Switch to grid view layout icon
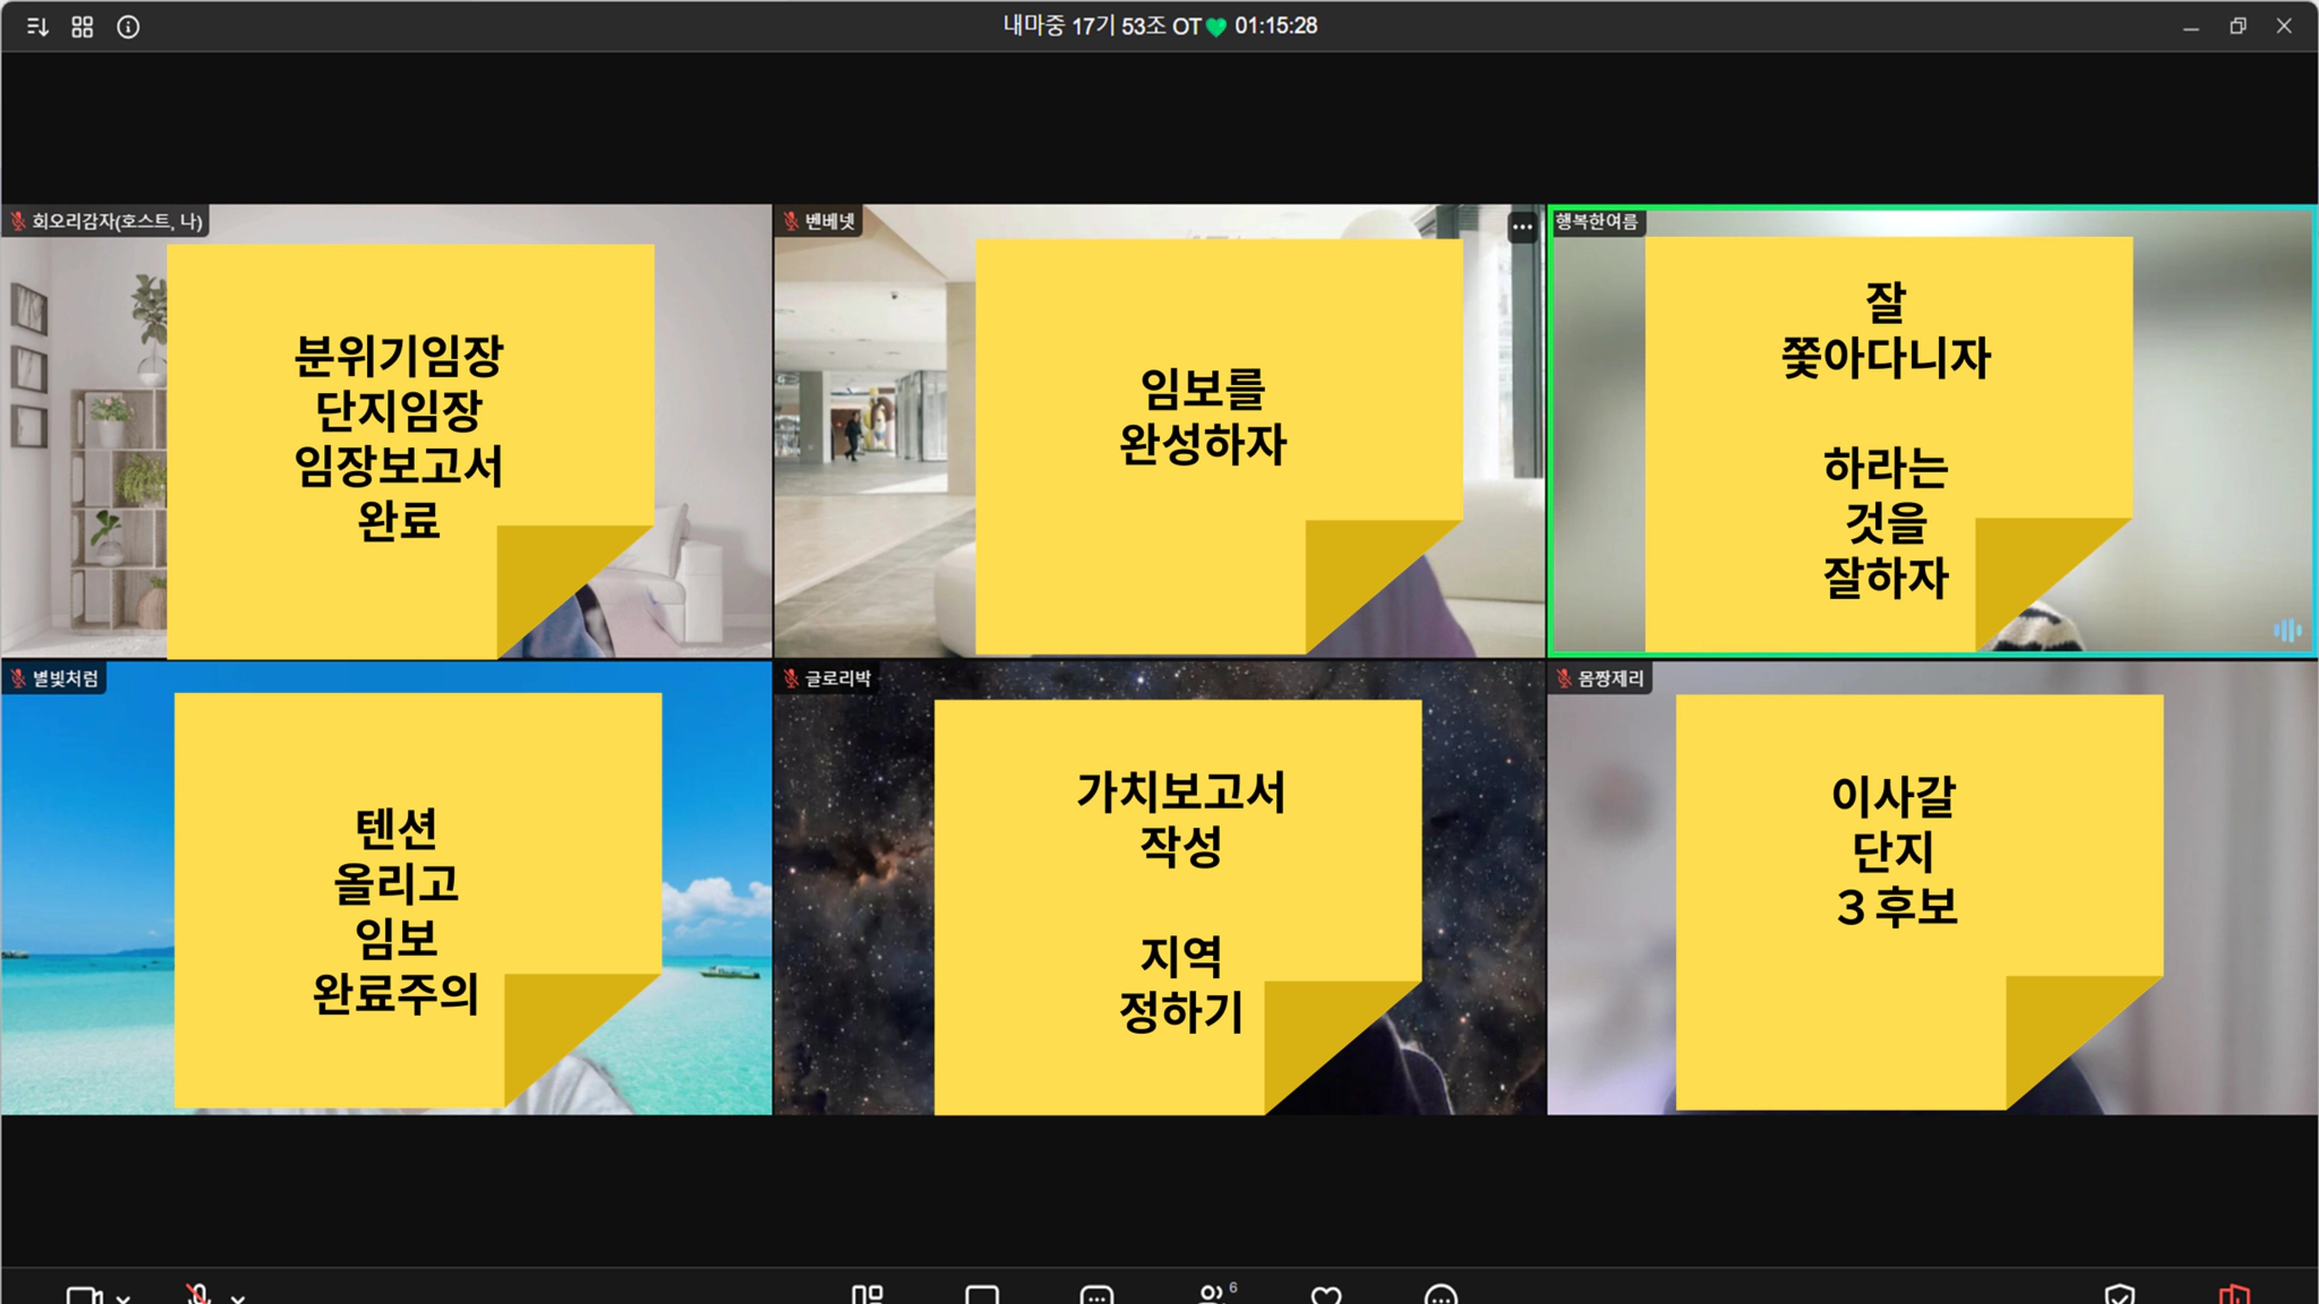This screenshot has height=1304, width=2319. pos(82,27)
